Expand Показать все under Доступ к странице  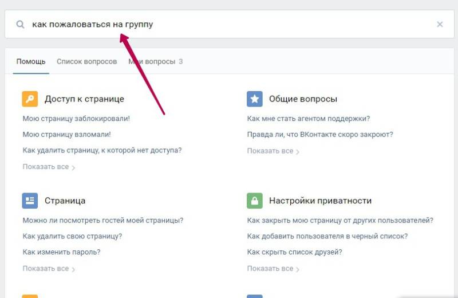[x=48, y=167]
